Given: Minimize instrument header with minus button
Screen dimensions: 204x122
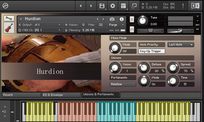Looking at the screenshot, I should 197,21.
